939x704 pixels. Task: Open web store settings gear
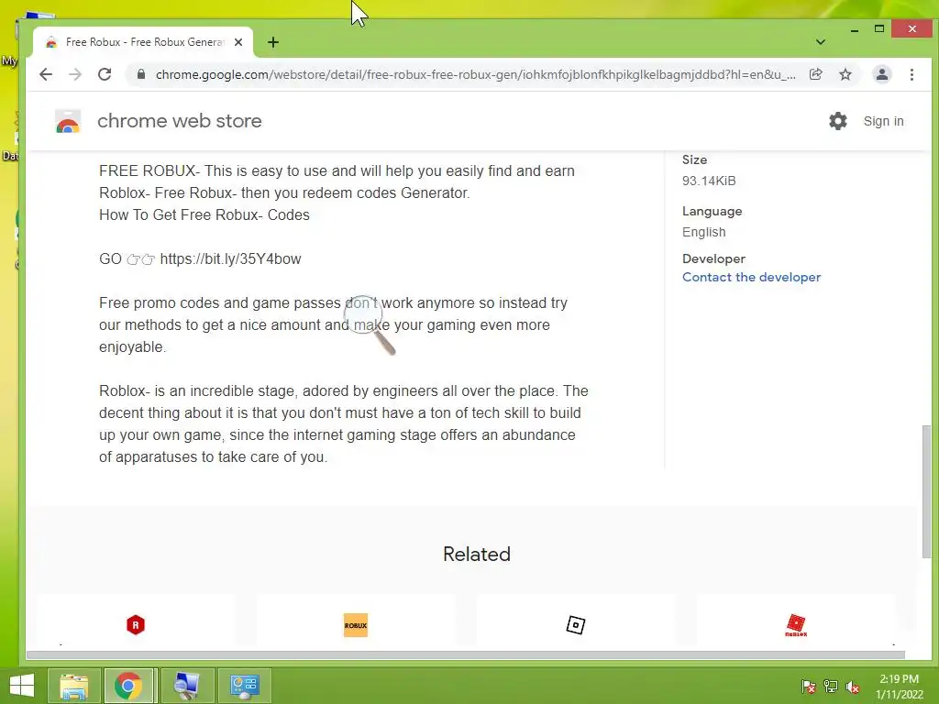[838, 121]
